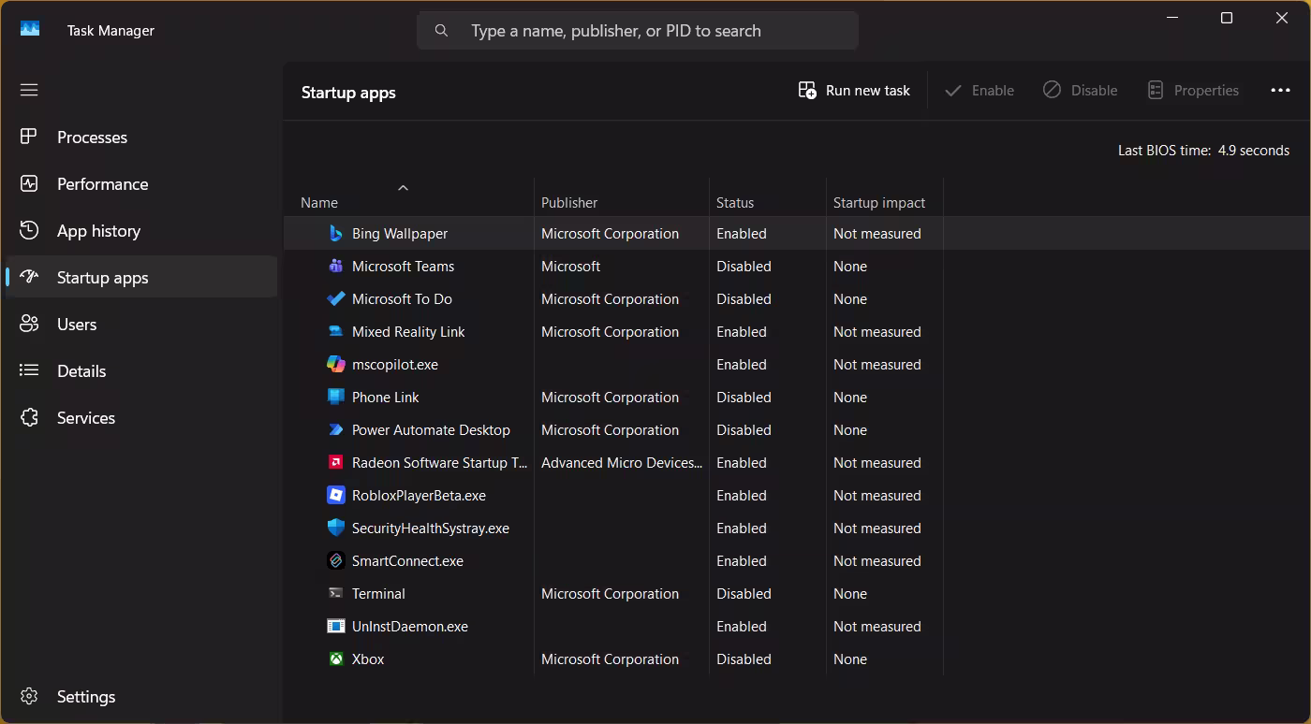Sort by Status column header
1311x724 pixels.
tap(768, 197)
